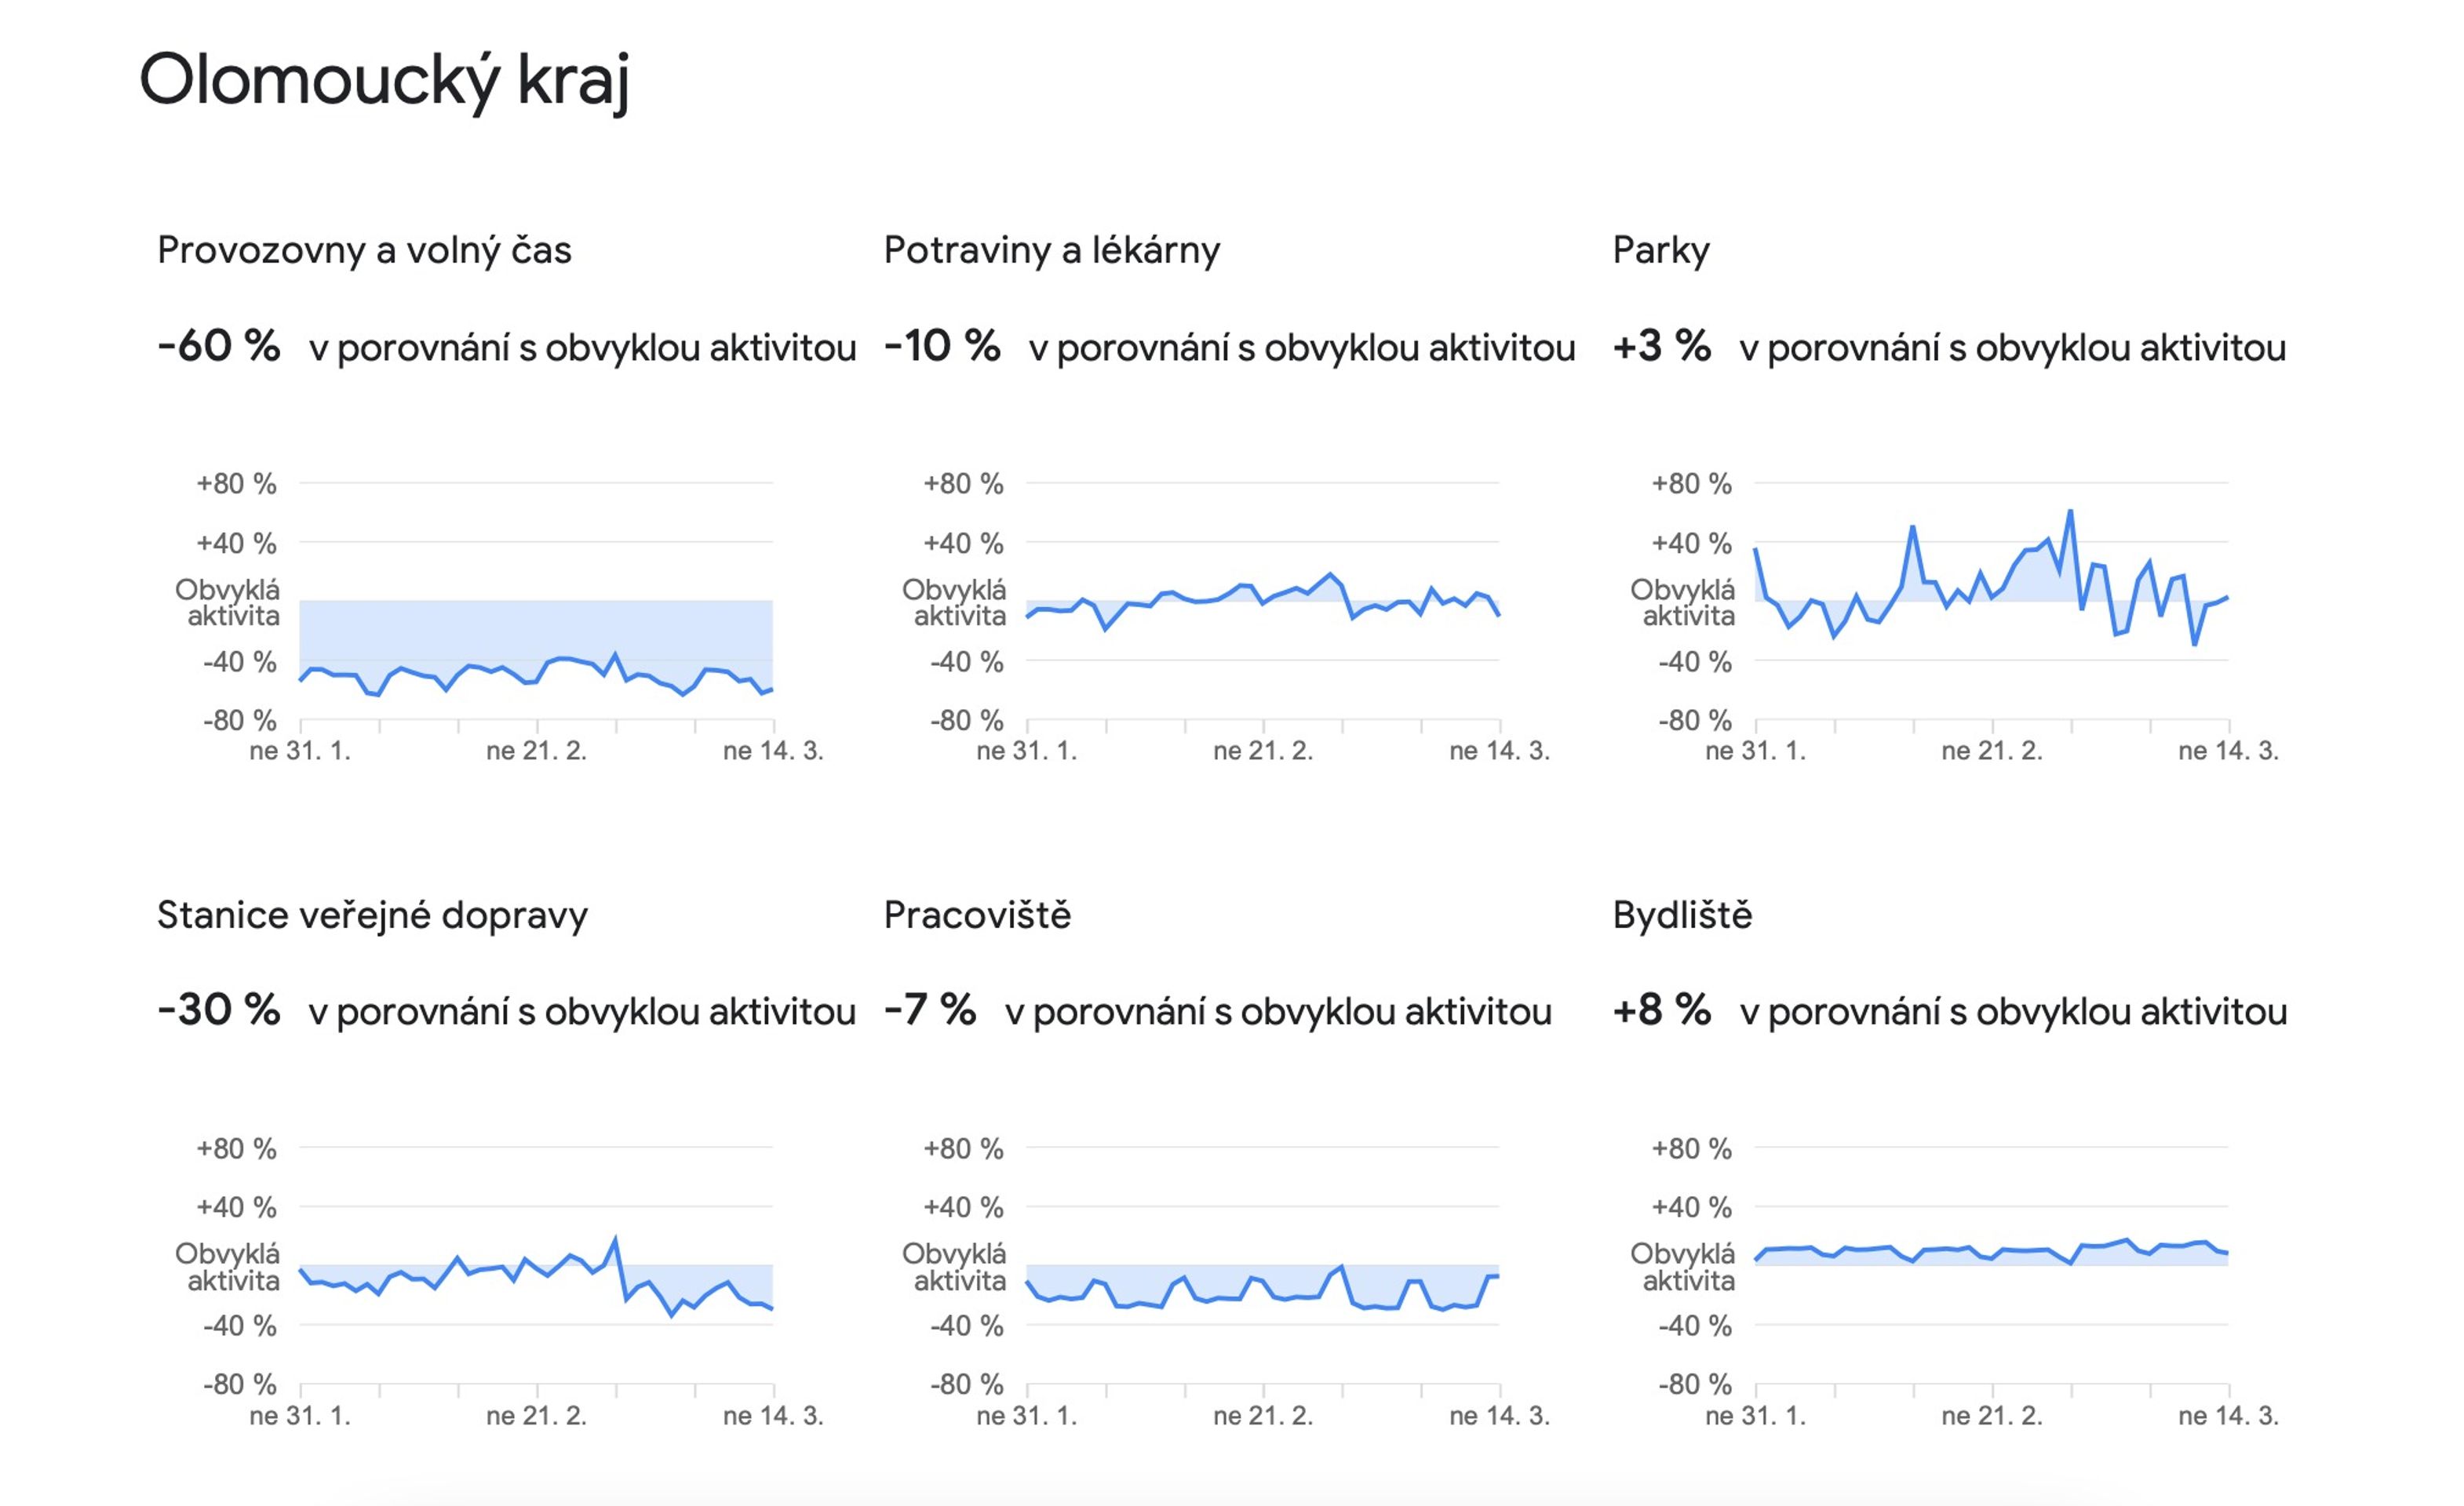This screenshot has width=2464, height=1506.
Task: Click the Olomoucký kraj heading
Action: tap(384, 81)
